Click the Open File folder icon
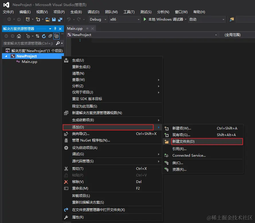 click(x=48, y=19)
